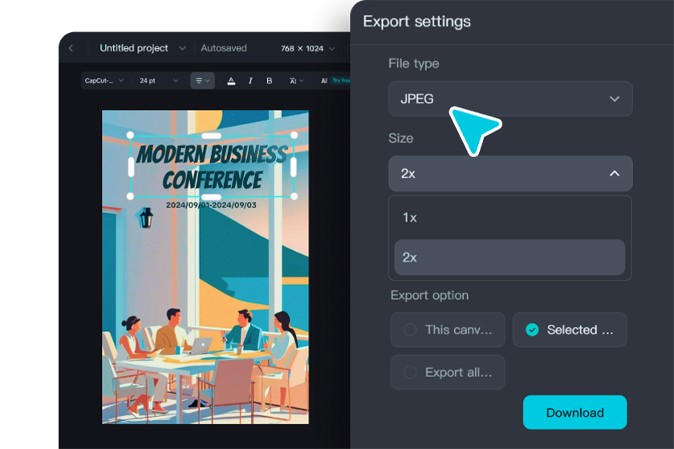Click the 2024/09/01-2024/09/03 date text
674x449 pixels.
[211, 205]
